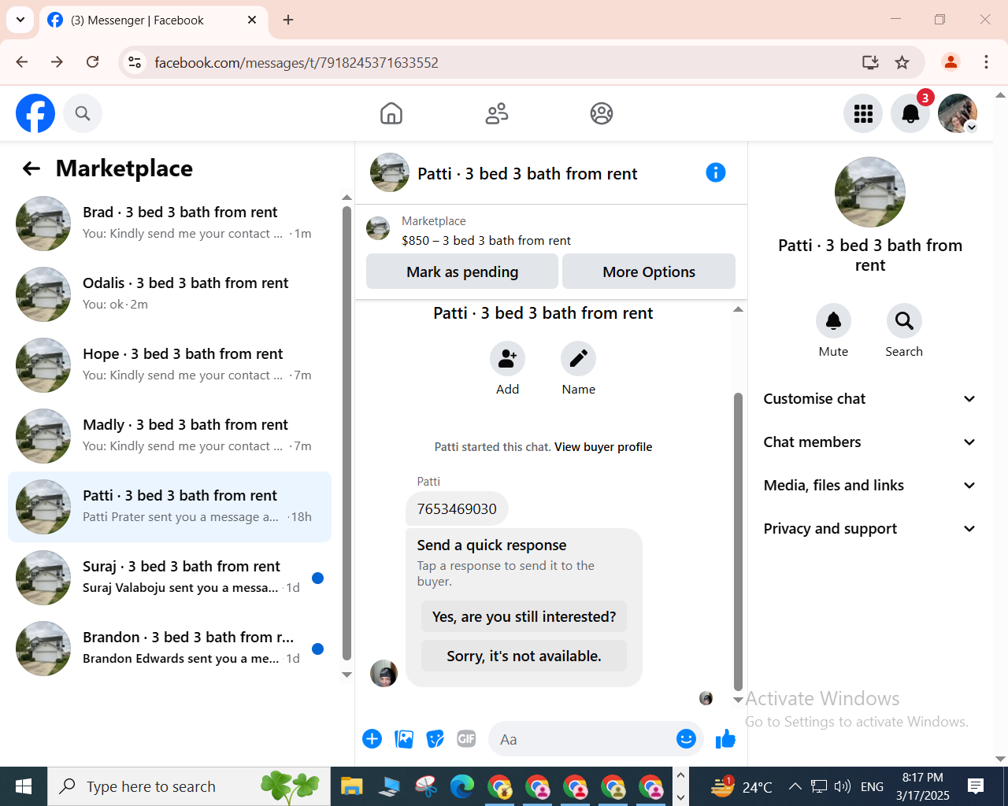The height and width of the screenshot is (806, 1008).
Task: Click the Facebook logo
Action: coord(35,113)
